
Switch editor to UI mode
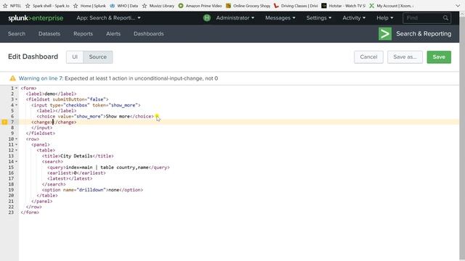[x=75, y=57]
